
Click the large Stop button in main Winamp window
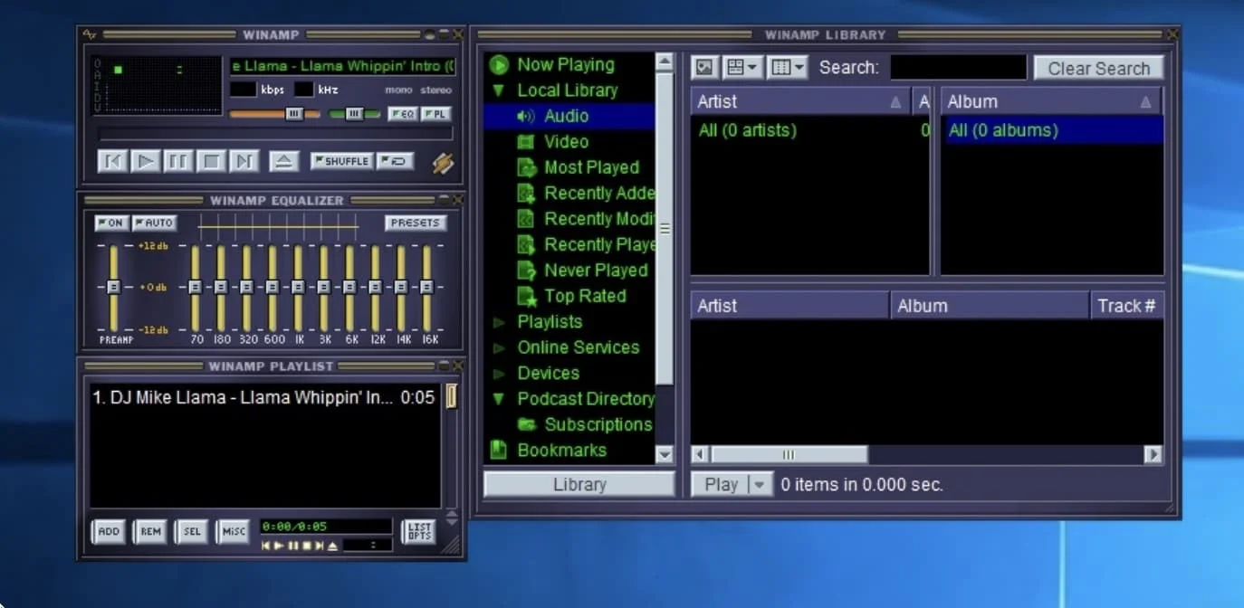point(211,161)
